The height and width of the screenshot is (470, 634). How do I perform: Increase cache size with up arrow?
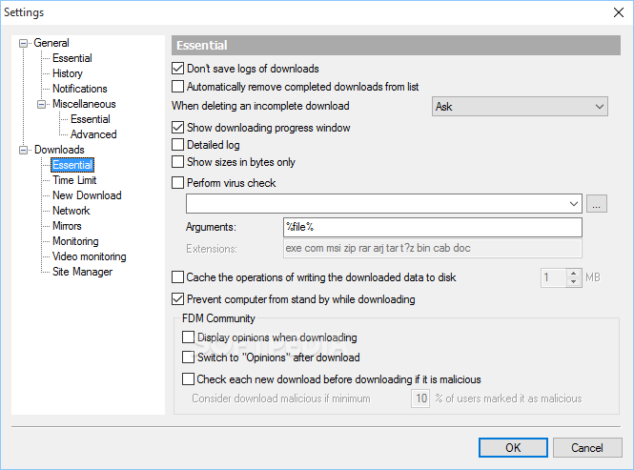tap(573, 274)
